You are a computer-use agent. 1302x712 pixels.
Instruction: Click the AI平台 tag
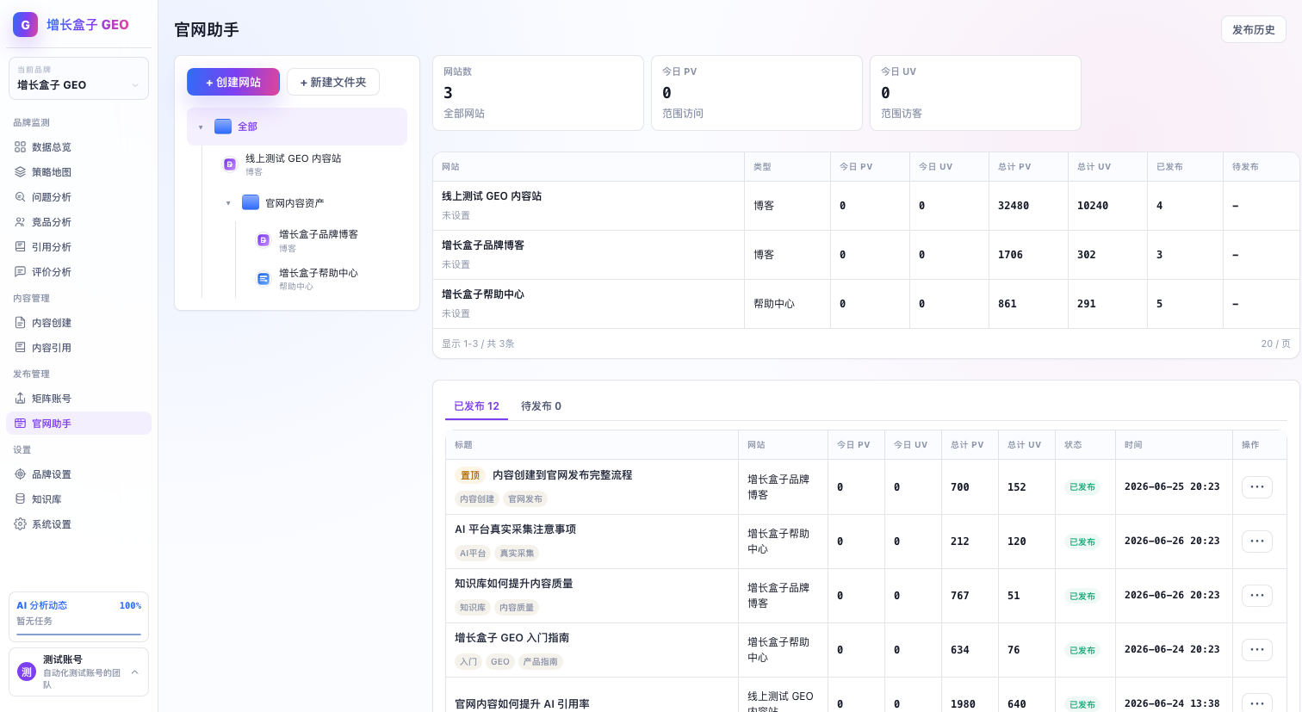(x=473, y=554)
